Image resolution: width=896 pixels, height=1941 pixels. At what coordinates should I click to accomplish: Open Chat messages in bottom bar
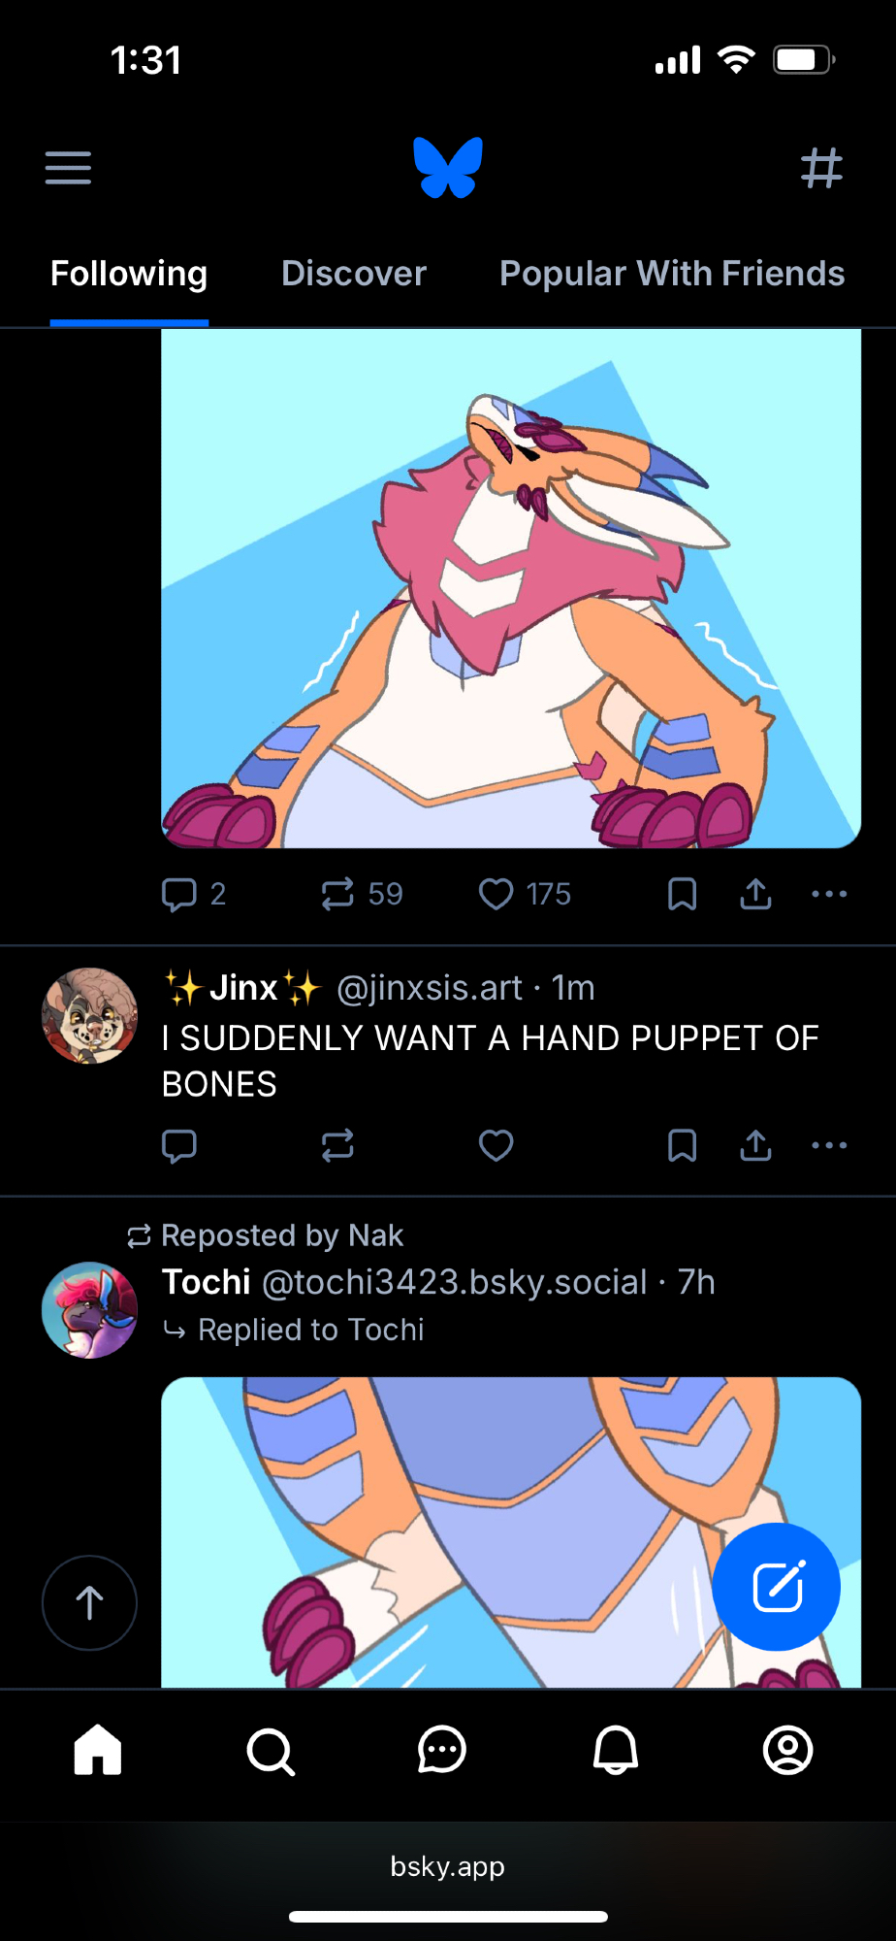pos(442,1752)
